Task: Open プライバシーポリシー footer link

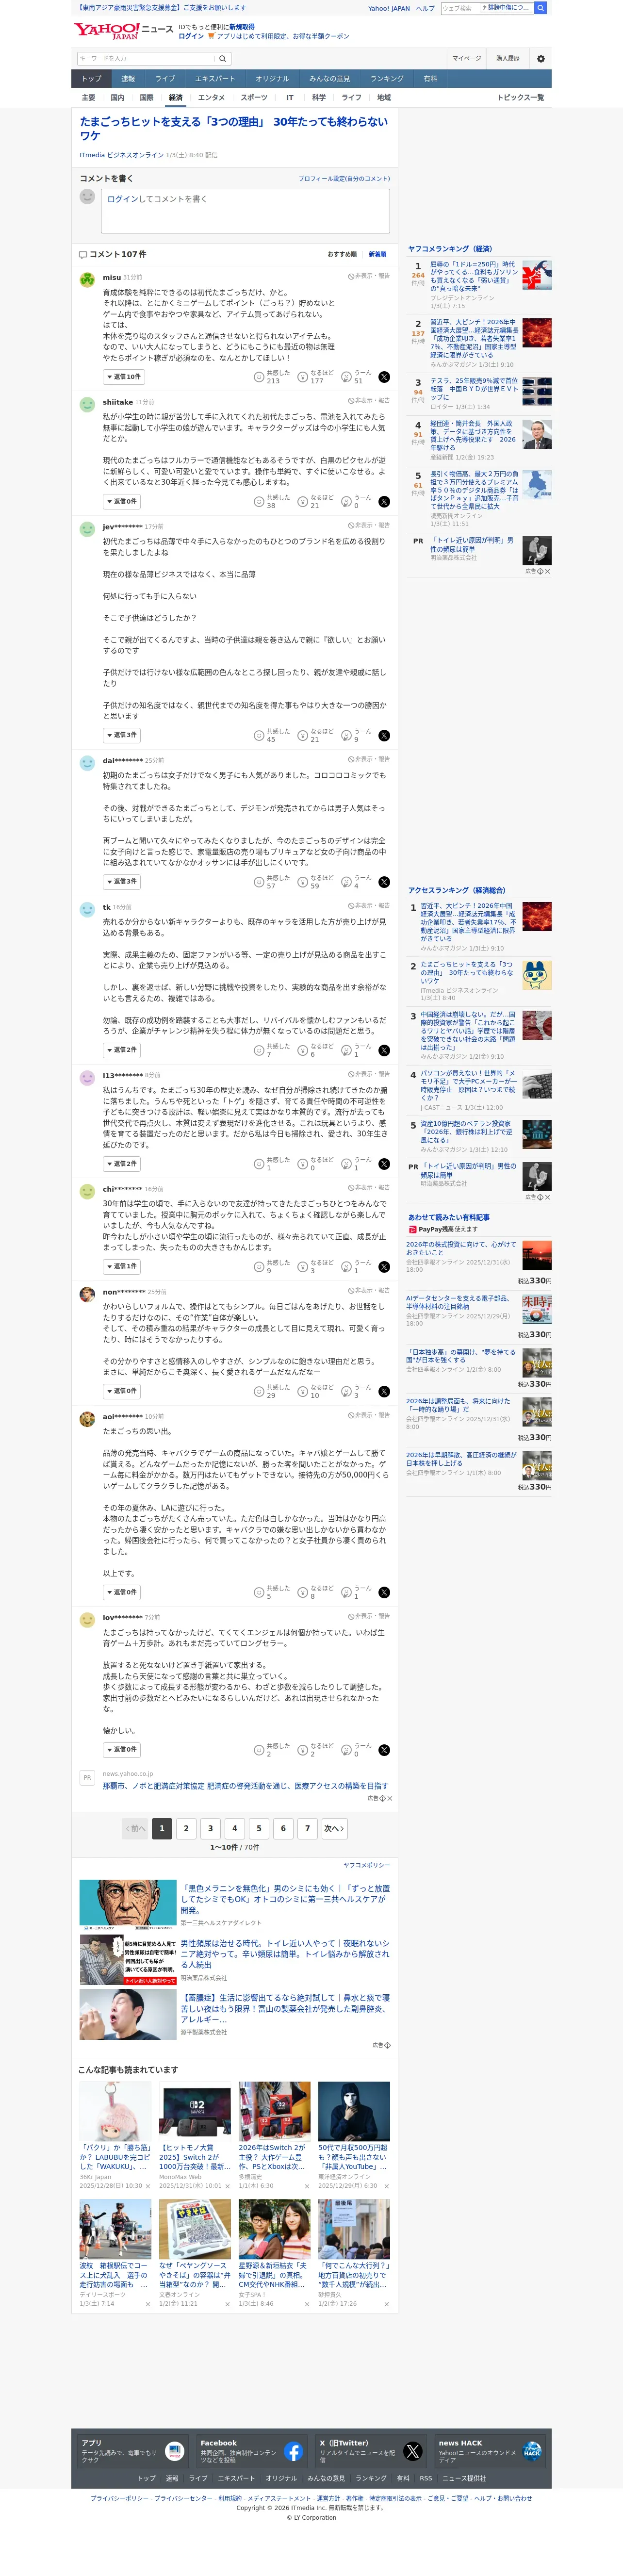Action: pyautogui.click(x=121, y=2499)
